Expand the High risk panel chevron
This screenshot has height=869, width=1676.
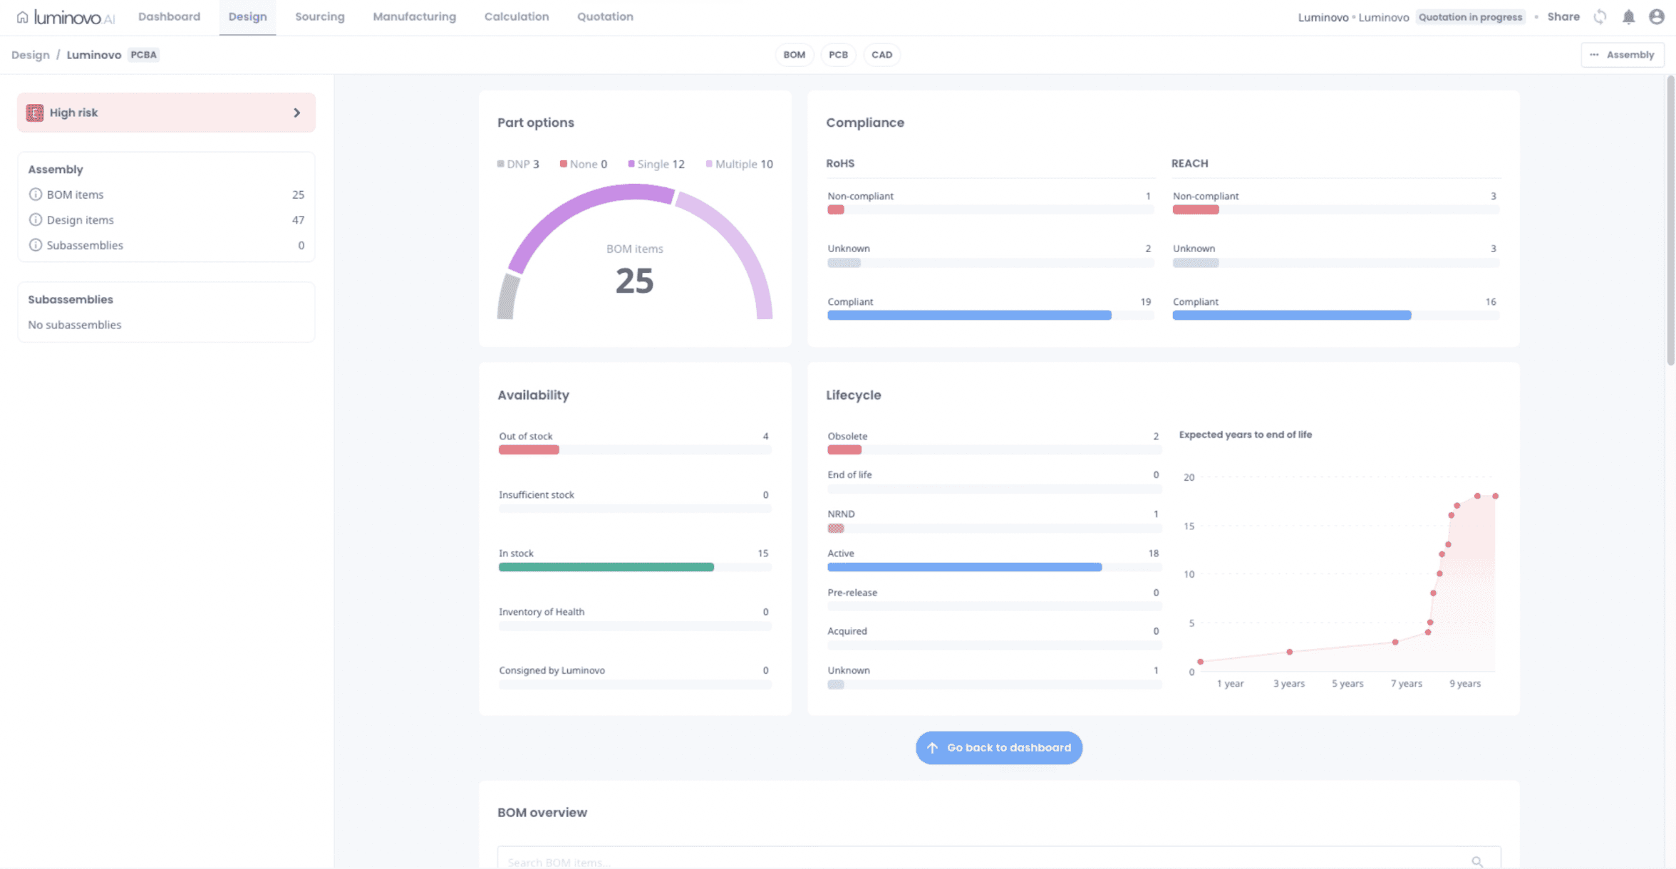click(x=297, y=113)
